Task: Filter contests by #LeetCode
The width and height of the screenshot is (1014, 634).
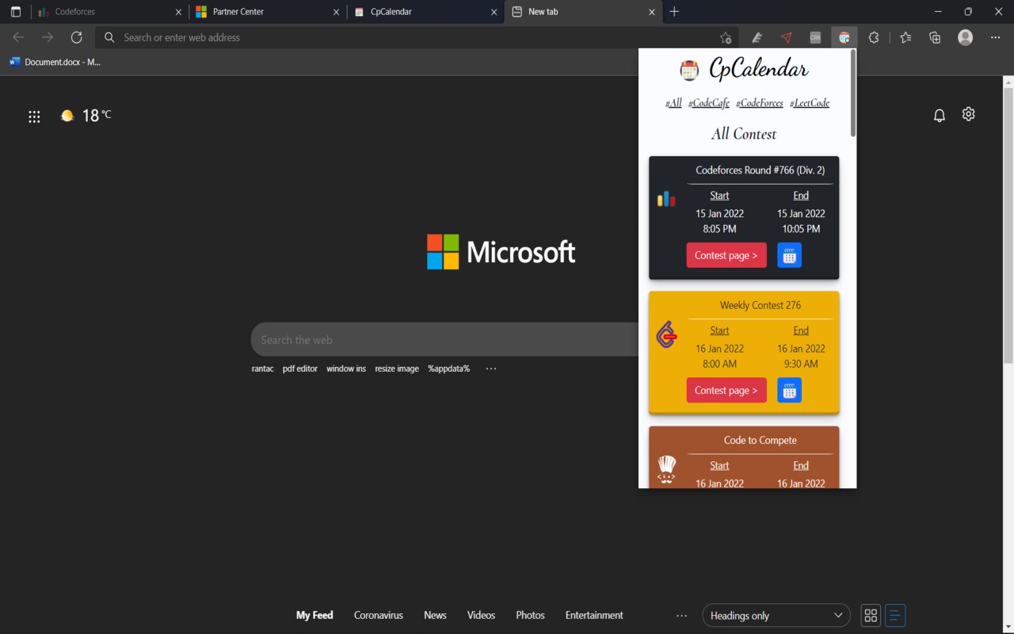Action: [810, 103]
